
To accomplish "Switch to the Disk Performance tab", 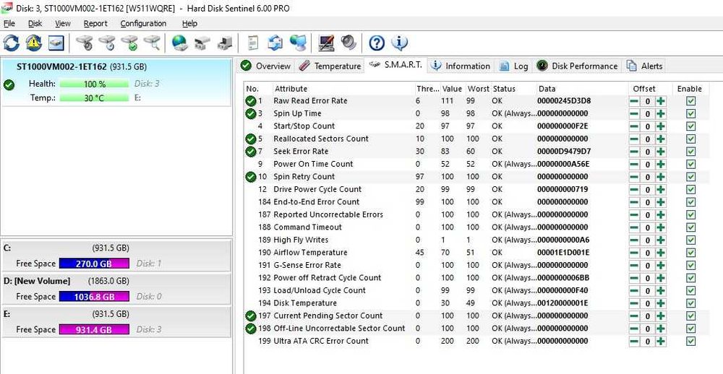I will (x=577, y=66).
